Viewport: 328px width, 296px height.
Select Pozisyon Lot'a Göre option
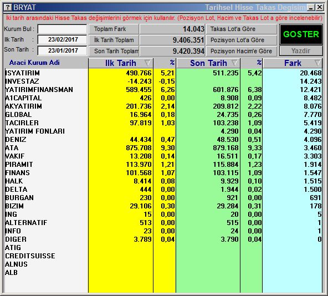[x=242, y=40]
